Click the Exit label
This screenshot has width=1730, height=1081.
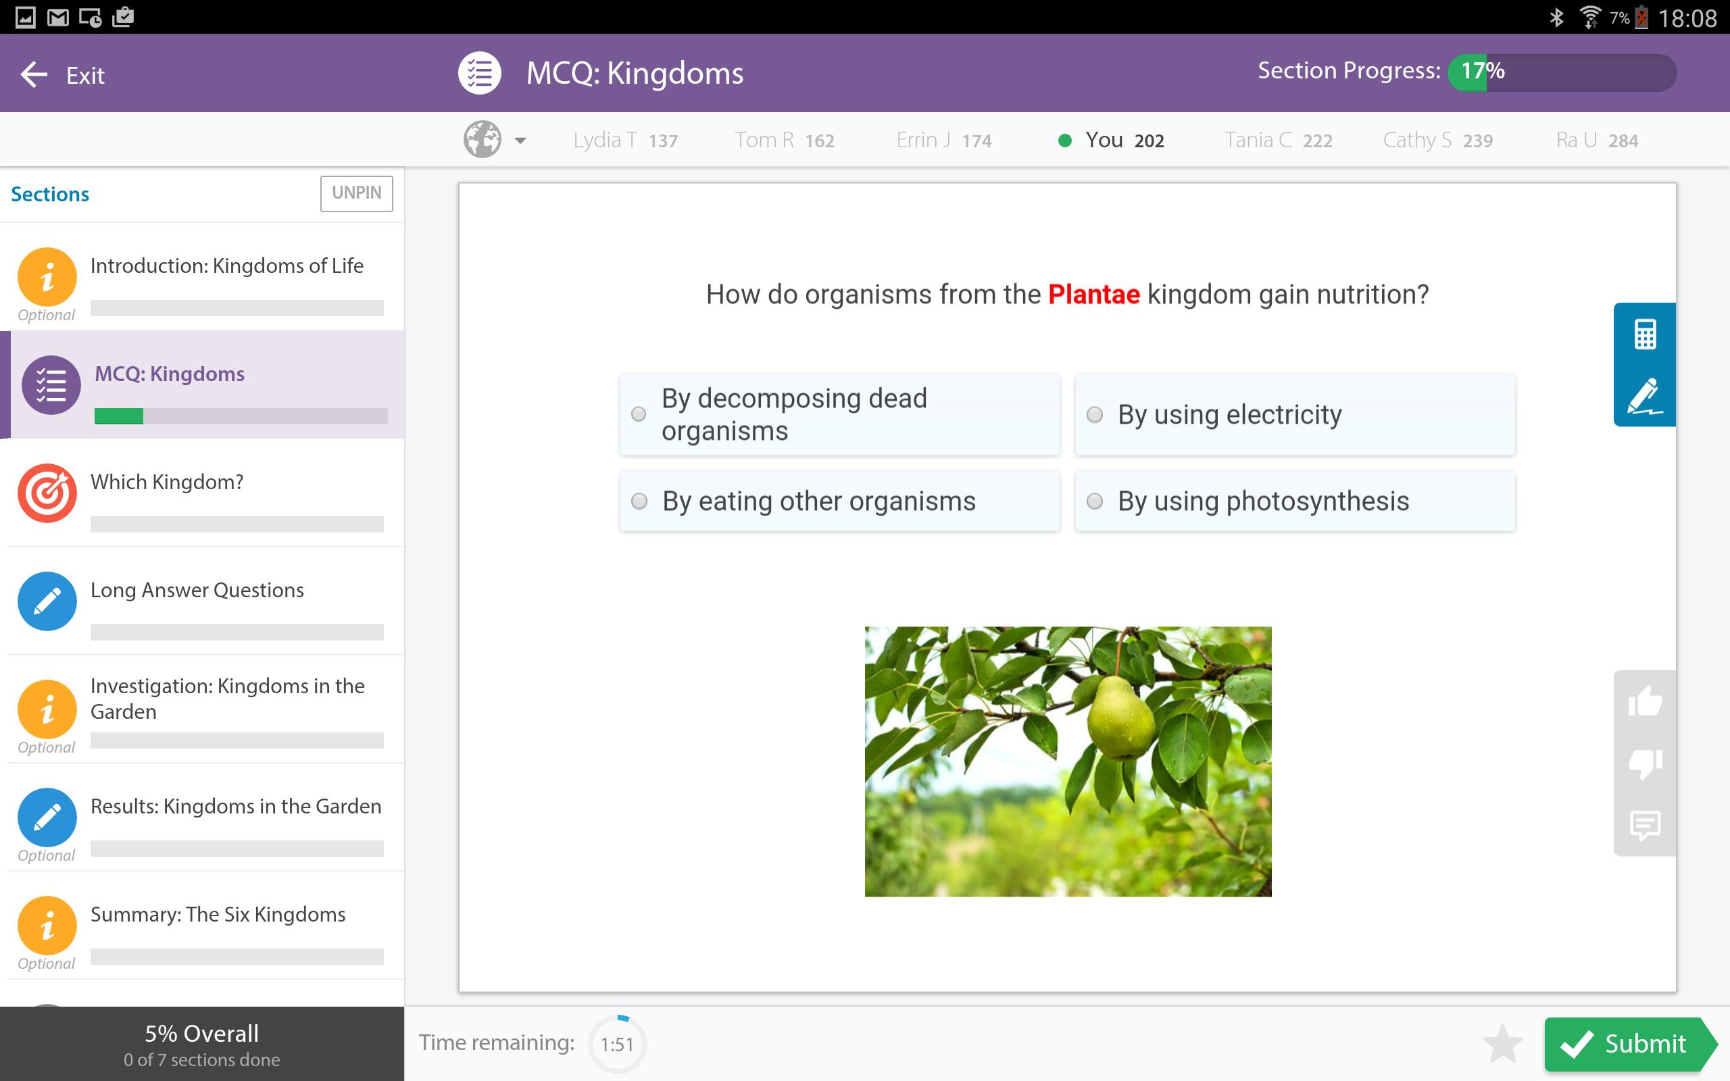click(x=85, y=75)
